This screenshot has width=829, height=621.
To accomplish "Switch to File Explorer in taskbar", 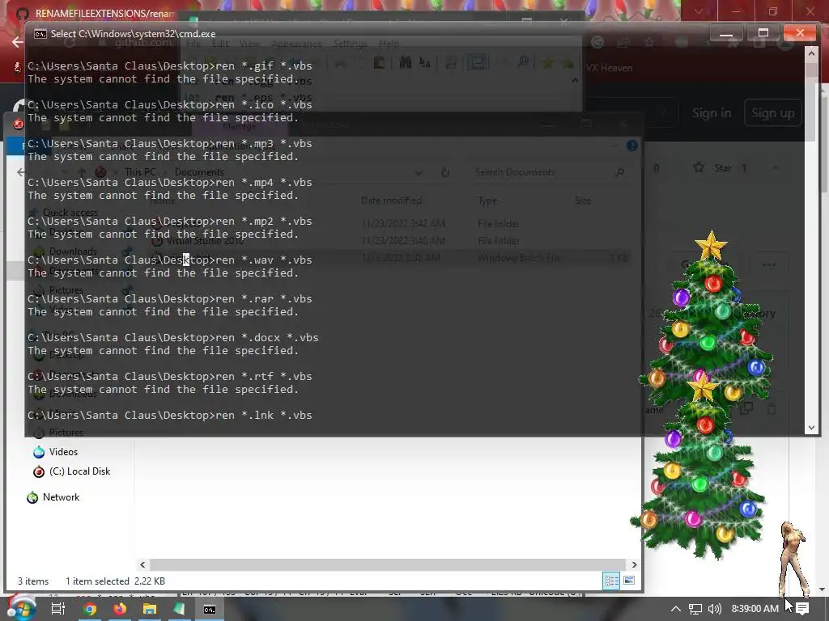I will pyautogui.click(x=150, y=609).
